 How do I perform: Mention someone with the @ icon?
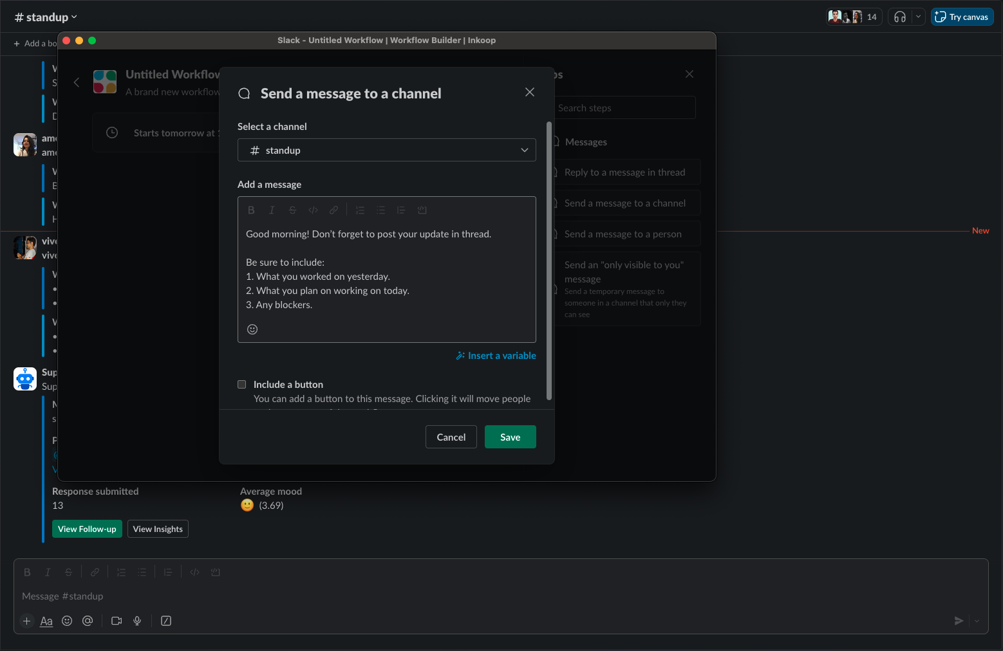click(x=88, y=621)
